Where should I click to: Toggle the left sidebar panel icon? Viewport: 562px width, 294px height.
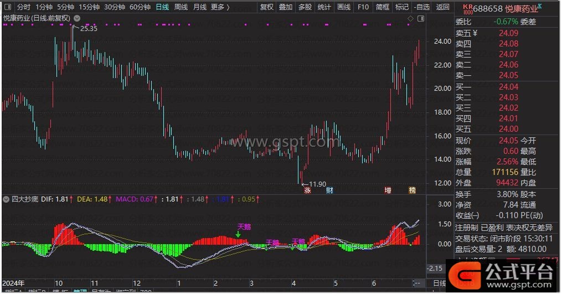point(8,7)
